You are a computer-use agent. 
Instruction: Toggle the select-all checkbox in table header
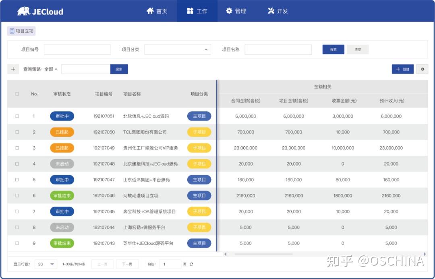point(17,93)
